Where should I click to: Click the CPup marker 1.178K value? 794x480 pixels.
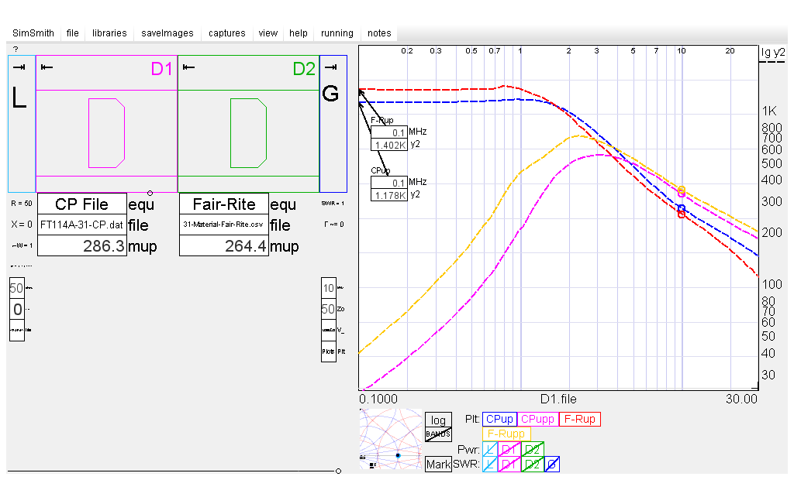tap(389, 195)
